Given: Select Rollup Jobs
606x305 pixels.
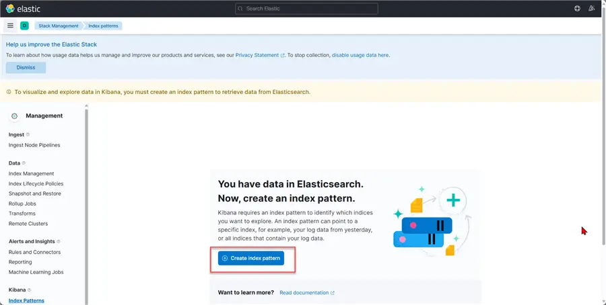Looking at the screenshot, I should [x=22, y=204].
